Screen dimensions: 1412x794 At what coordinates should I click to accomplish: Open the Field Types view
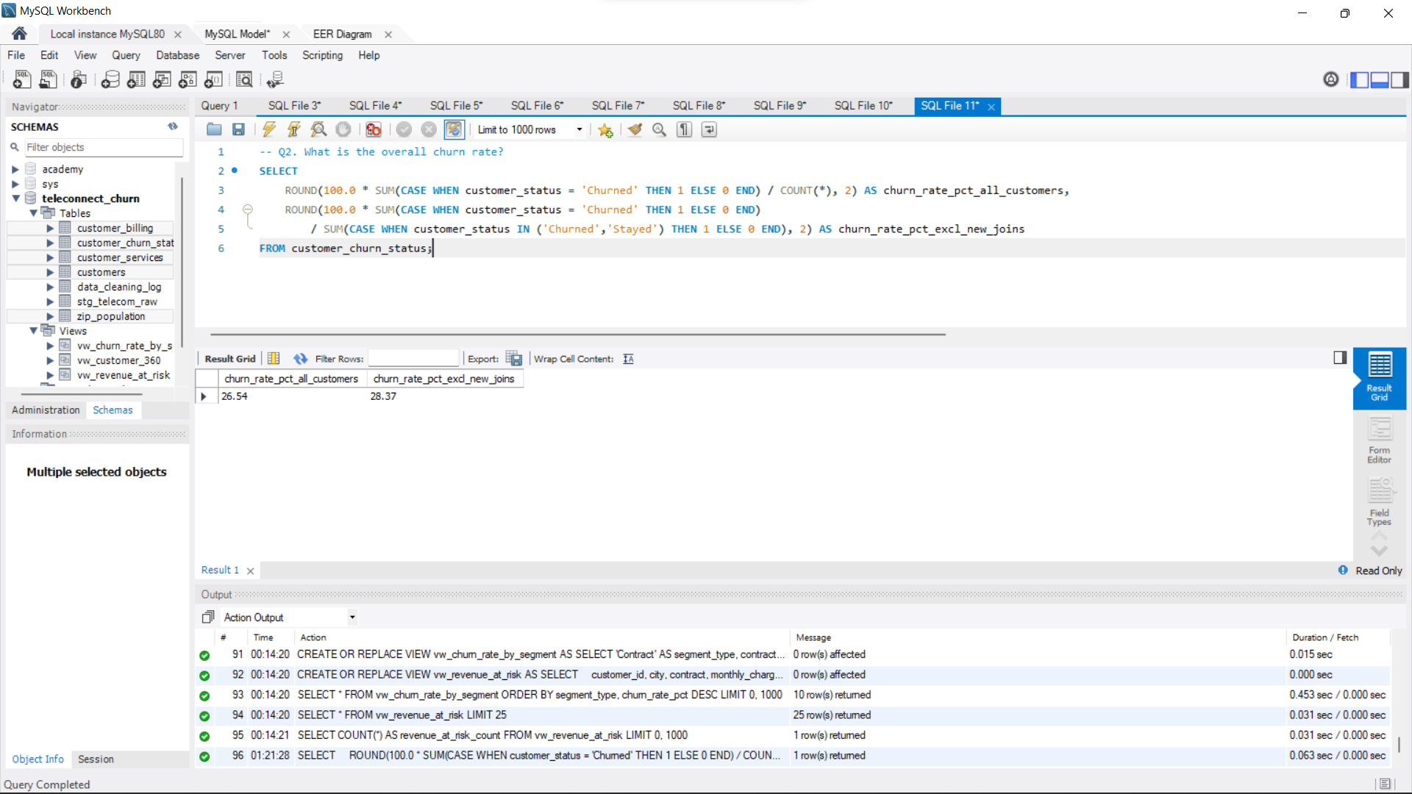pyautogui.click(x=1379, y=503)
